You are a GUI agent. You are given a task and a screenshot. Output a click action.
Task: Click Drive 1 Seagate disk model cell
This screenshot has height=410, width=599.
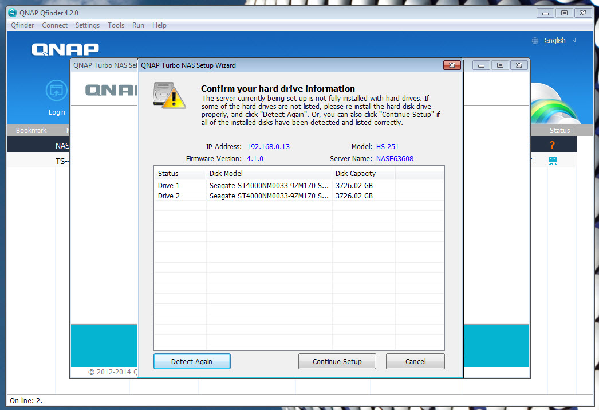pos(269,185)
